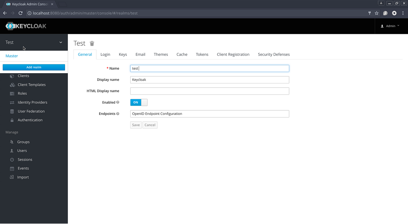The height and width of the screenshot is (224, 408).
Task: Open the Import sidebar icon
Action: pyautogui.click(x=12, y=177)
